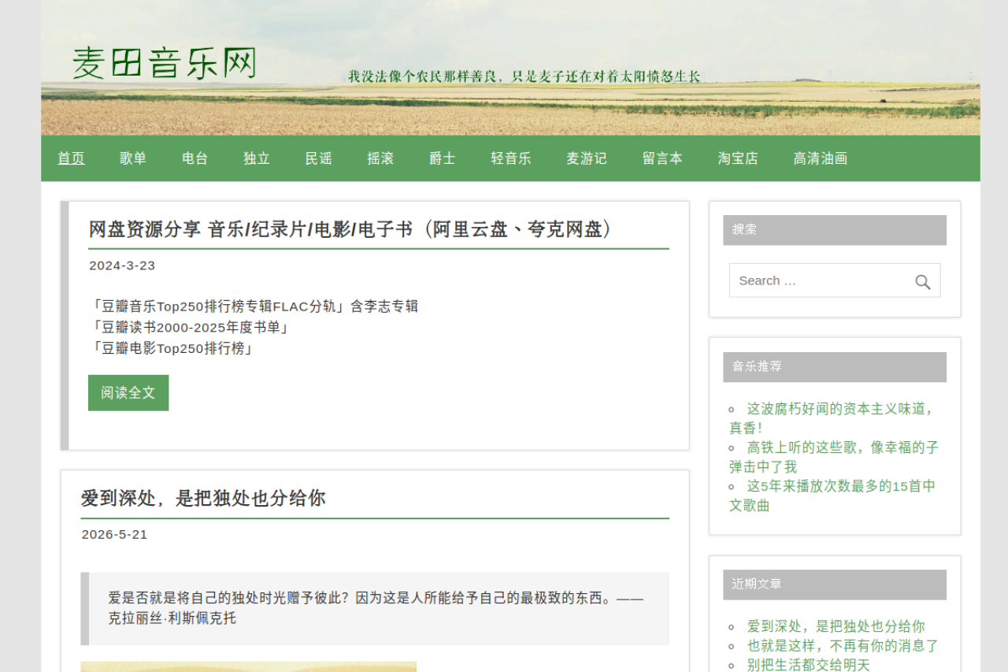
Task: Click the 麦田音乐网 site logo title
Action: point(165,63)
